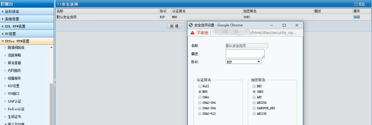Screen dimensions: 372x125
Task: Select the SHA2-256 authentication algorithm
Action: tap(200, 103)
